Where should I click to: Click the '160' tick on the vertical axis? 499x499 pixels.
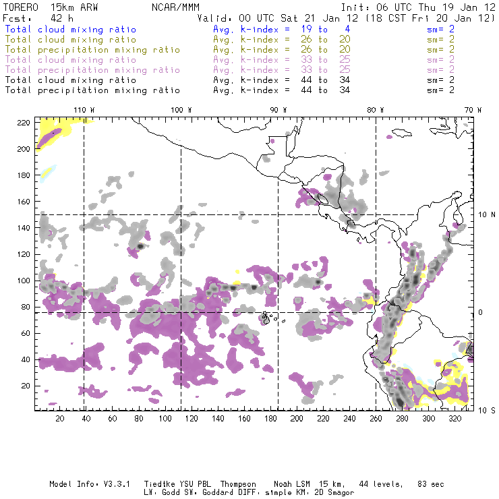pos(24,202)
